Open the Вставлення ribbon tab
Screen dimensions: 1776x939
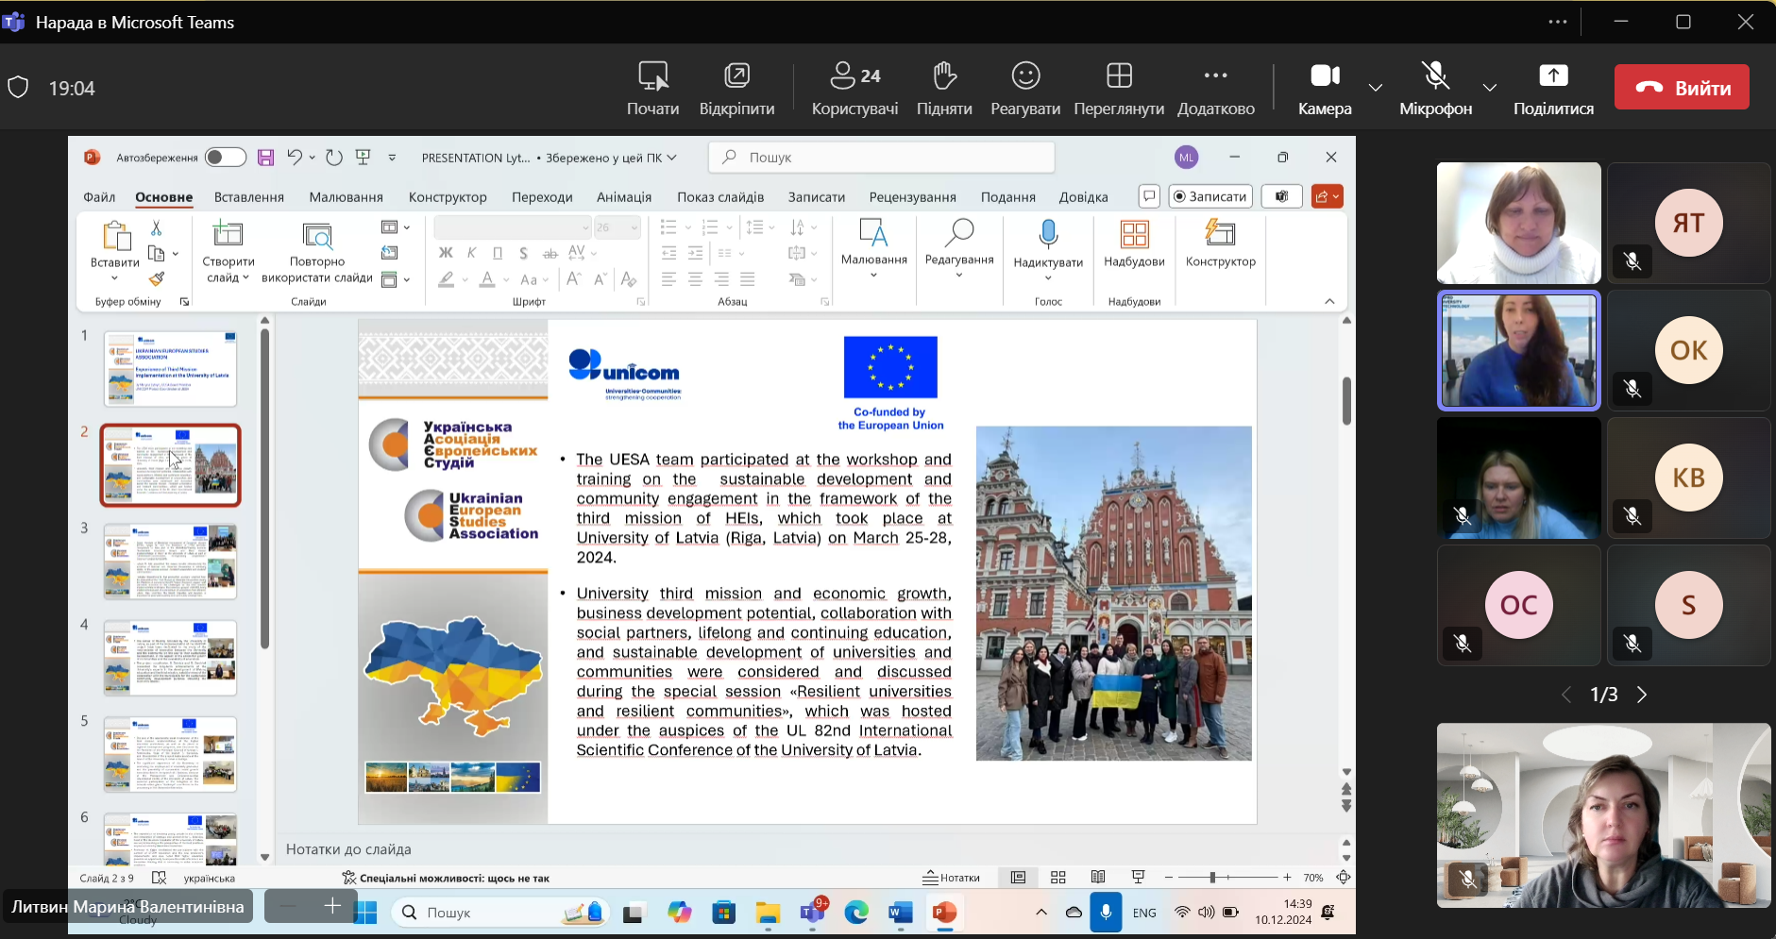pos(249,197)
